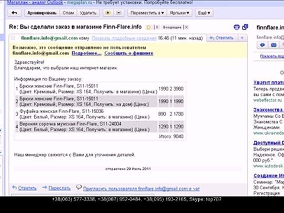The width and height of the screenshot is (284, 213).
Task: Forward the message via Переслать
Action: [59, 188]
